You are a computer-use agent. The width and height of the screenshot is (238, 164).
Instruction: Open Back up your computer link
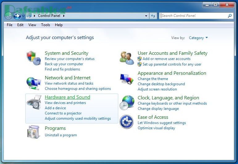click(x=64, y=64)
